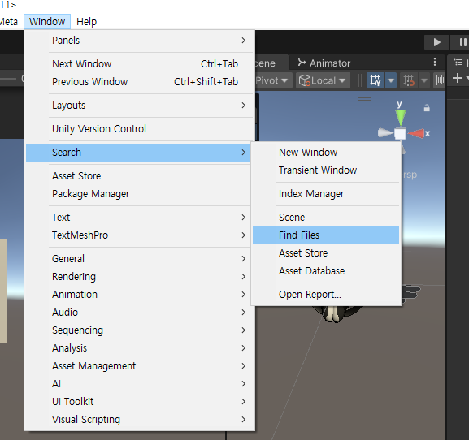Expand the Analysis submenu
469x440 pixels.
[138, 348]
